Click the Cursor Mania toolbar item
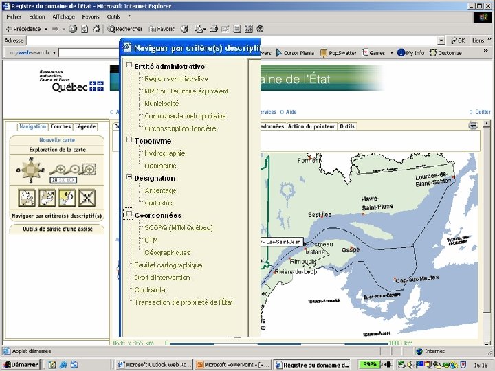The image size is (495, 371). coord(295,53)
